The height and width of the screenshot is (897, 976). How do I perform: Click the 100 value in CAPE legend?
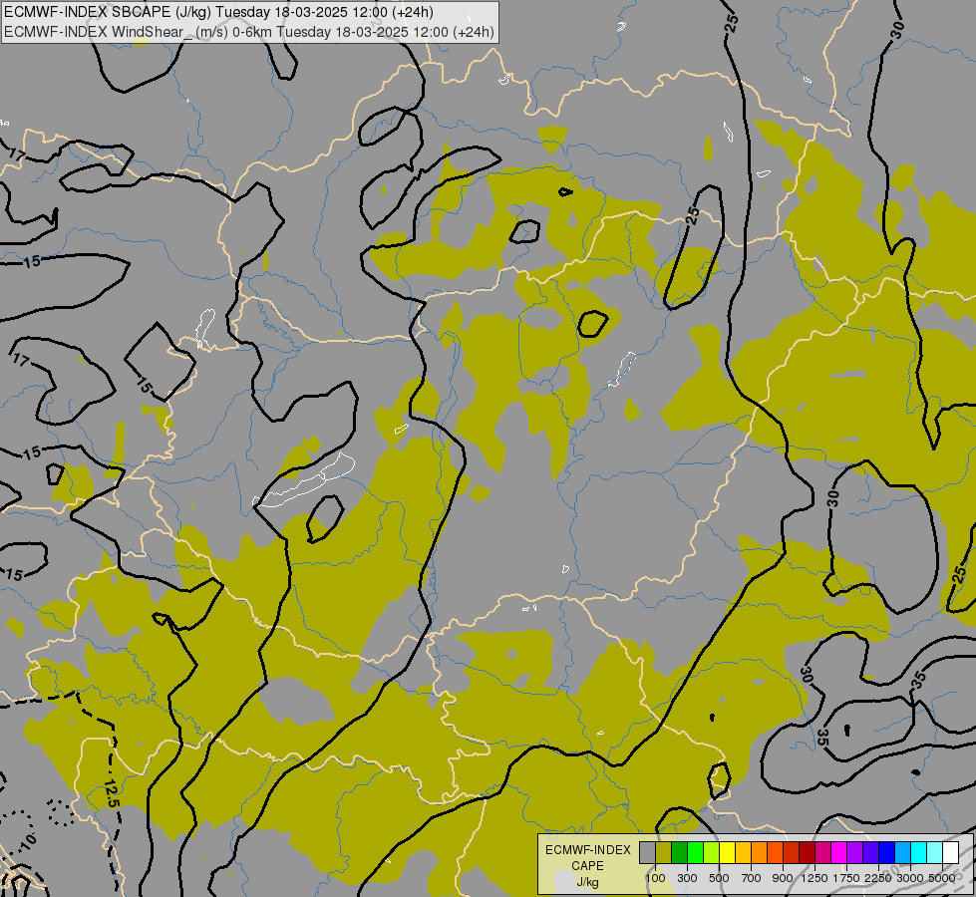(655, 878)
